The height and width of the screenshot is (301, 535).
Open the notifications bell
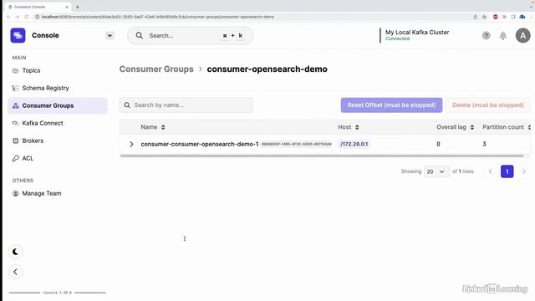tap(503, 35)
